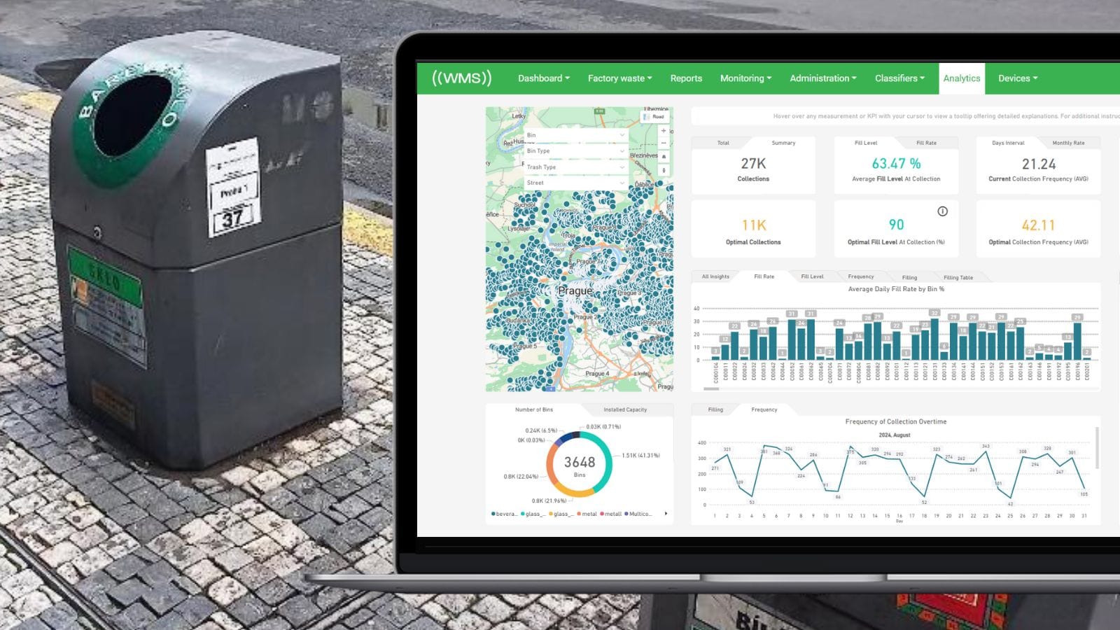Open the info icon on Optimal Fill Level card
This screenshot has height=630, width=1120.
[942, 211]
